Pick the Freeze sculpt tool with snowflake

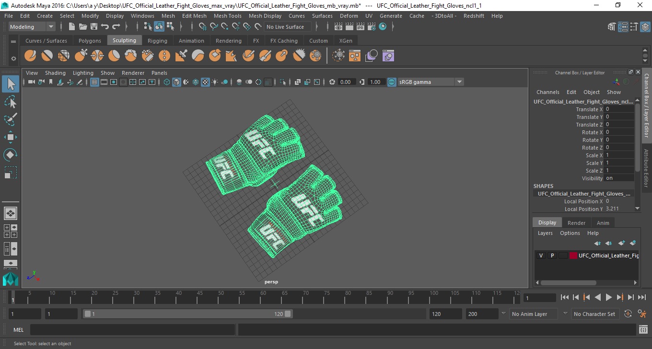pyautogui.click(x=315, y=56)
